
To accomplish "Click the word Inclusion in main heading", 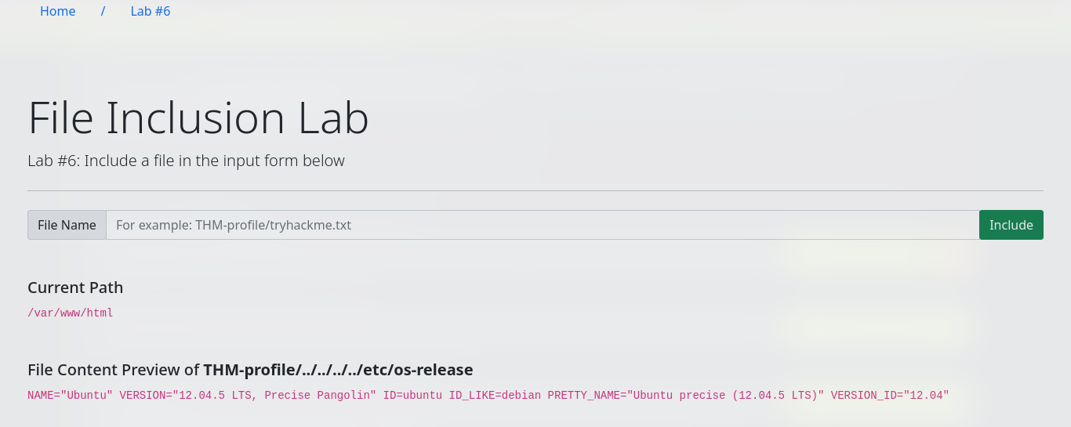I will pyautogui.click(x=195, y=118).
